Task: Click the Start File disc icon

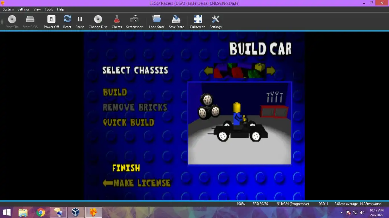Action: 12,20
